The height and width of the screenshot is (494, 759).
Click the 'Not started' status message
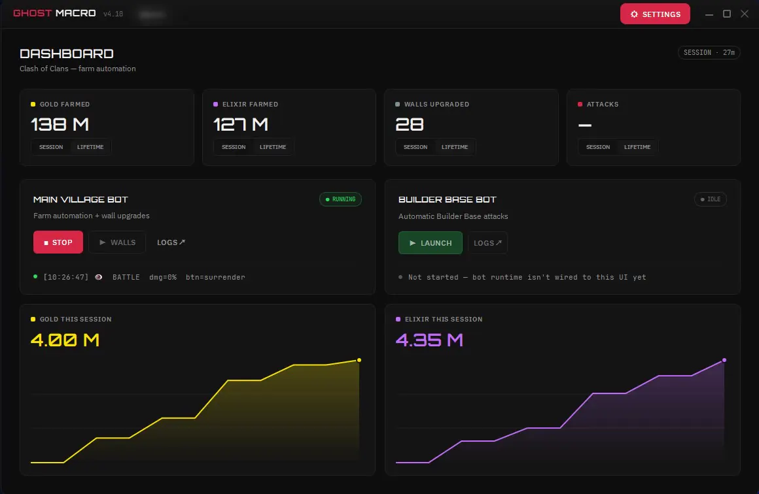[x=527, y=277]
